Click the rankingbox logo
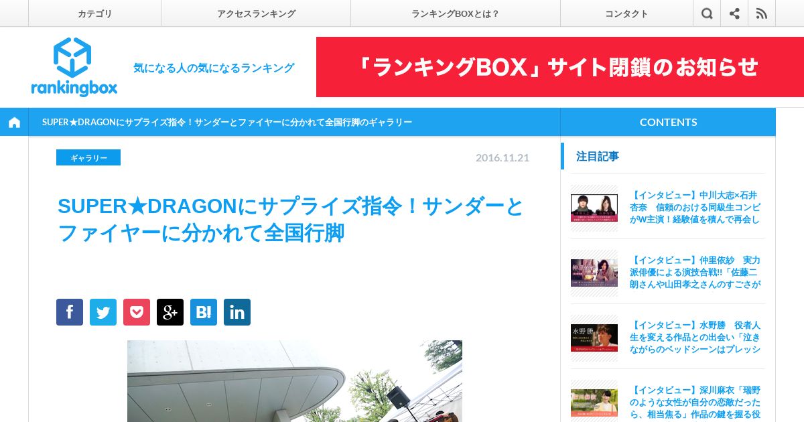The image size is (804, 422). click(x=74, y=67)
